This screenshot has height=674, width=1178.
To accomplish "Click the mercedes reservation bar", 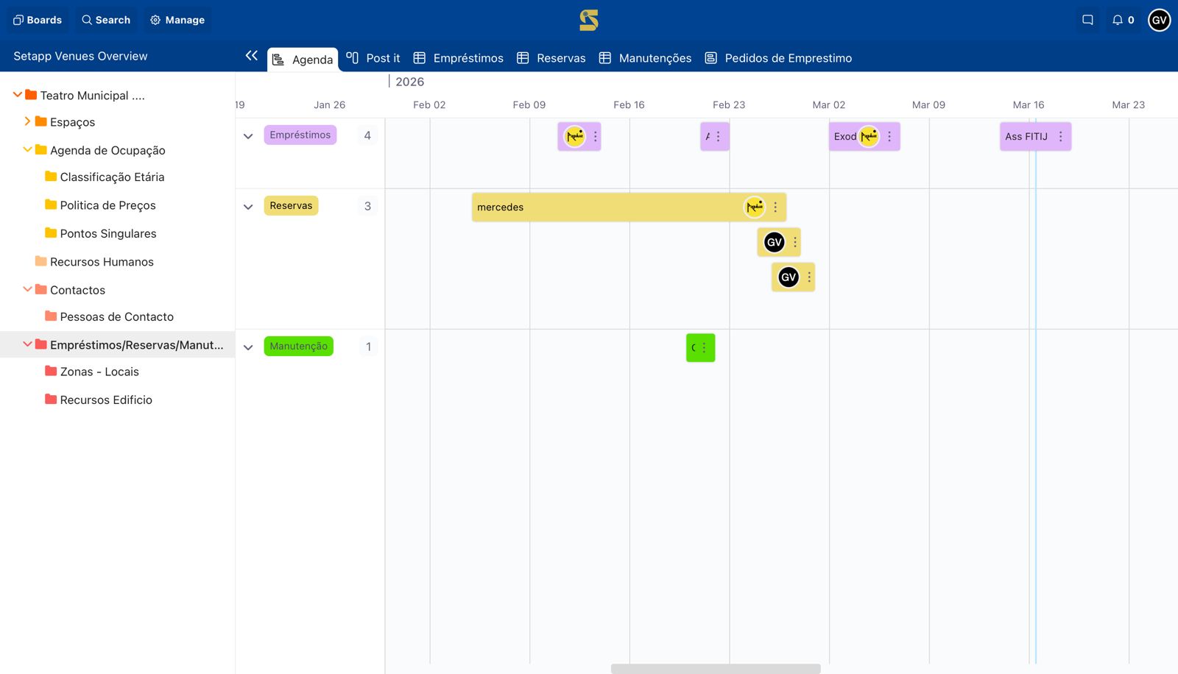I will [x=589, y=207].
